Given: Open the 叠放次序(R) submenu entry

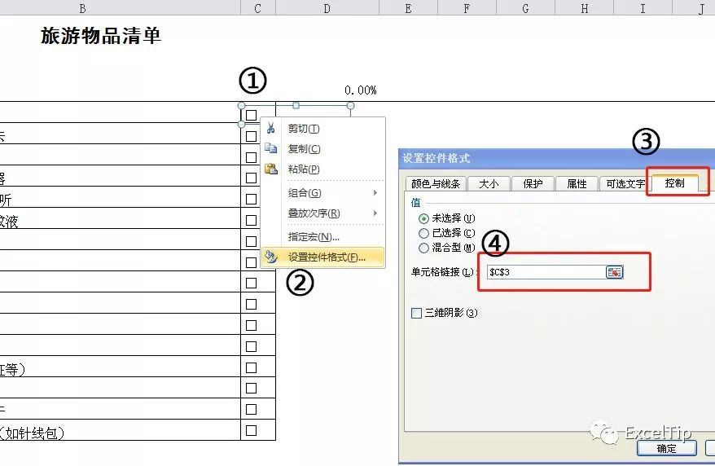Looking at the screenshot, I should pos(322,213).
